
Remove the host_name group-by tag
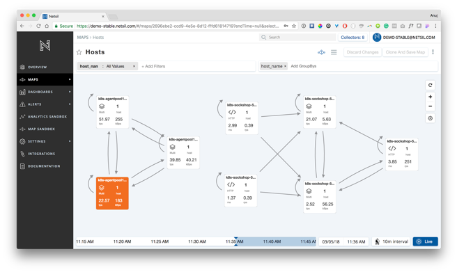[x=285, y=66]
